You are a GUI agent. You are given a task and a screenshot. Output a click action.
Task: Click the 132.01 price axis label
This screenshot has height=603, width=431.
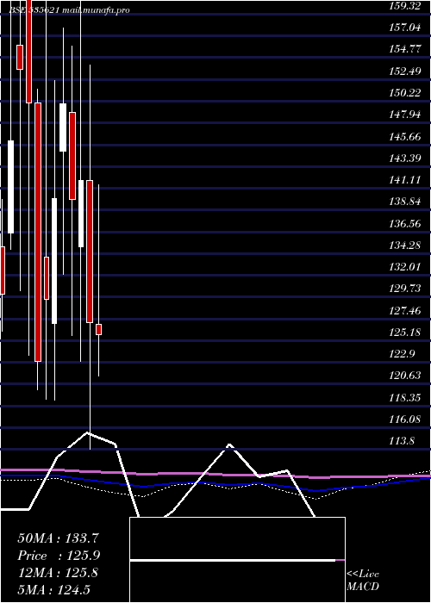click(405, 267)
